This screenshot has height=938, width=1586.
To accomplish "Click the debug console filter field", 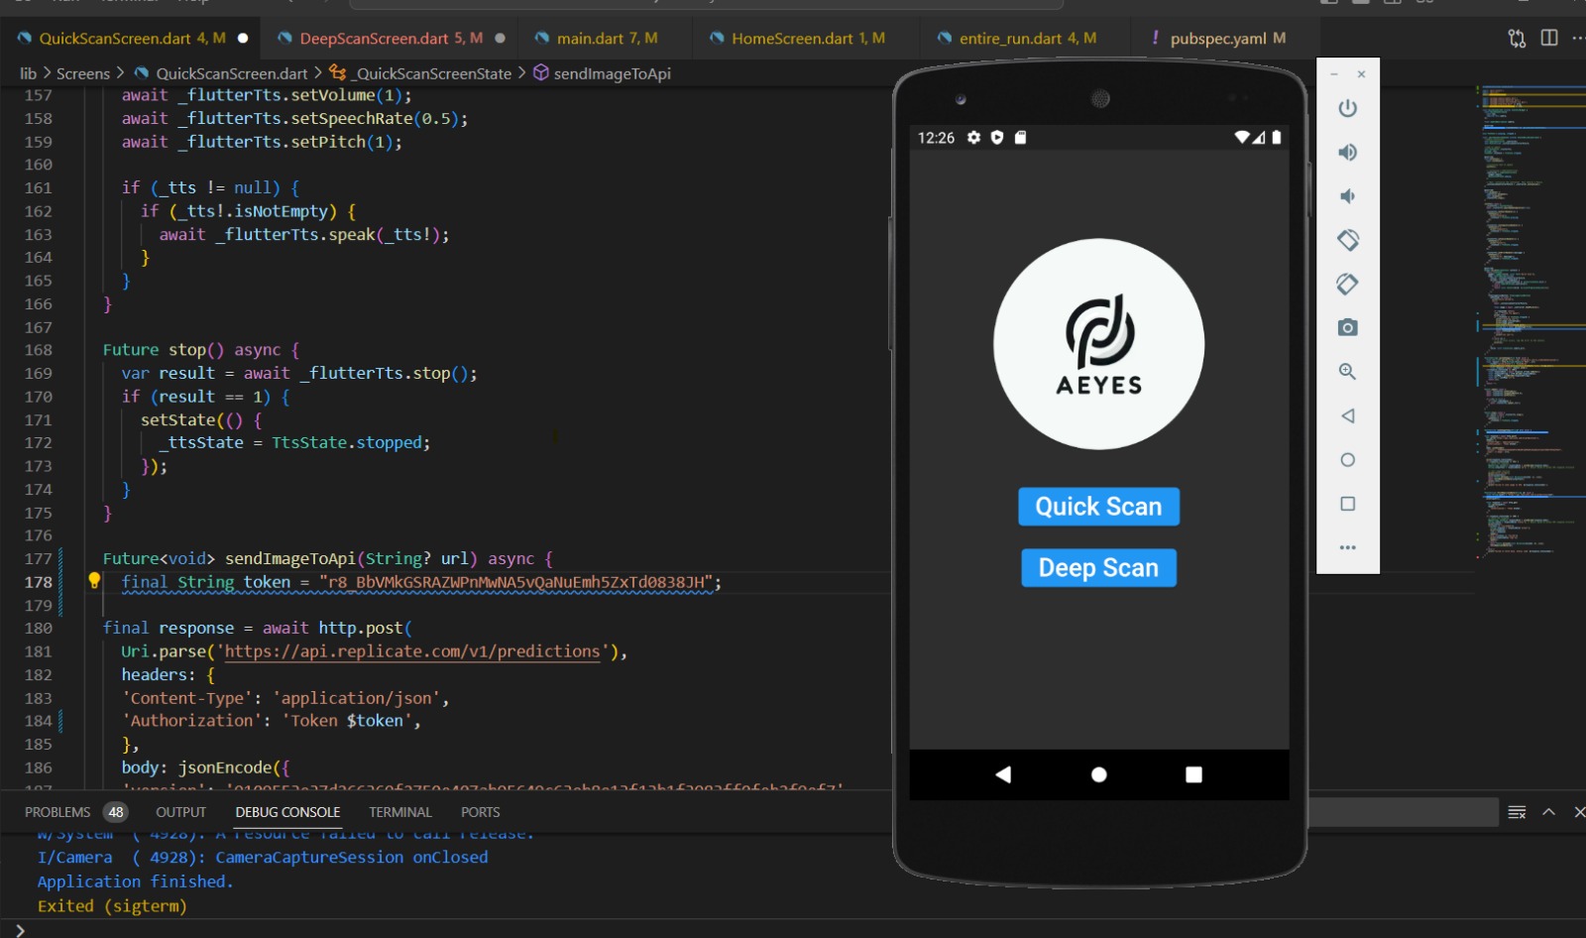I will click(x=1402, y=812).
